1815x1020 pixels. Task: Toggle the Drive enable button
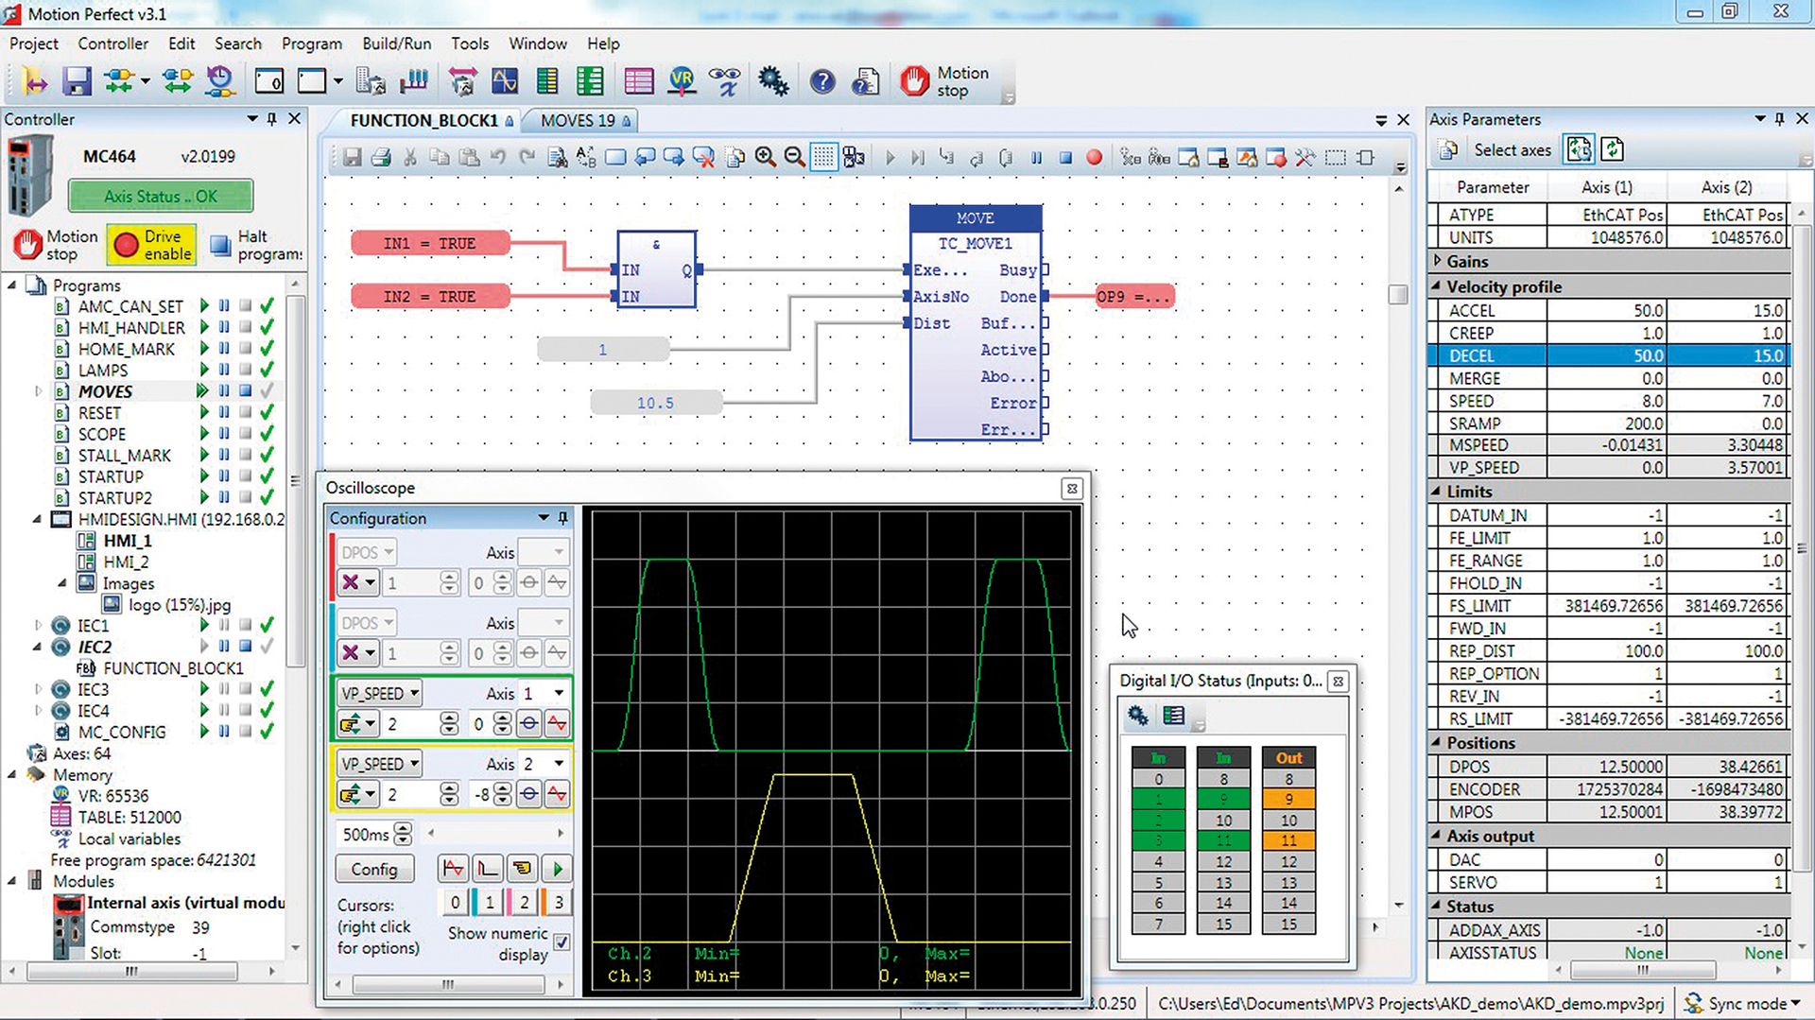click(151, 245)
